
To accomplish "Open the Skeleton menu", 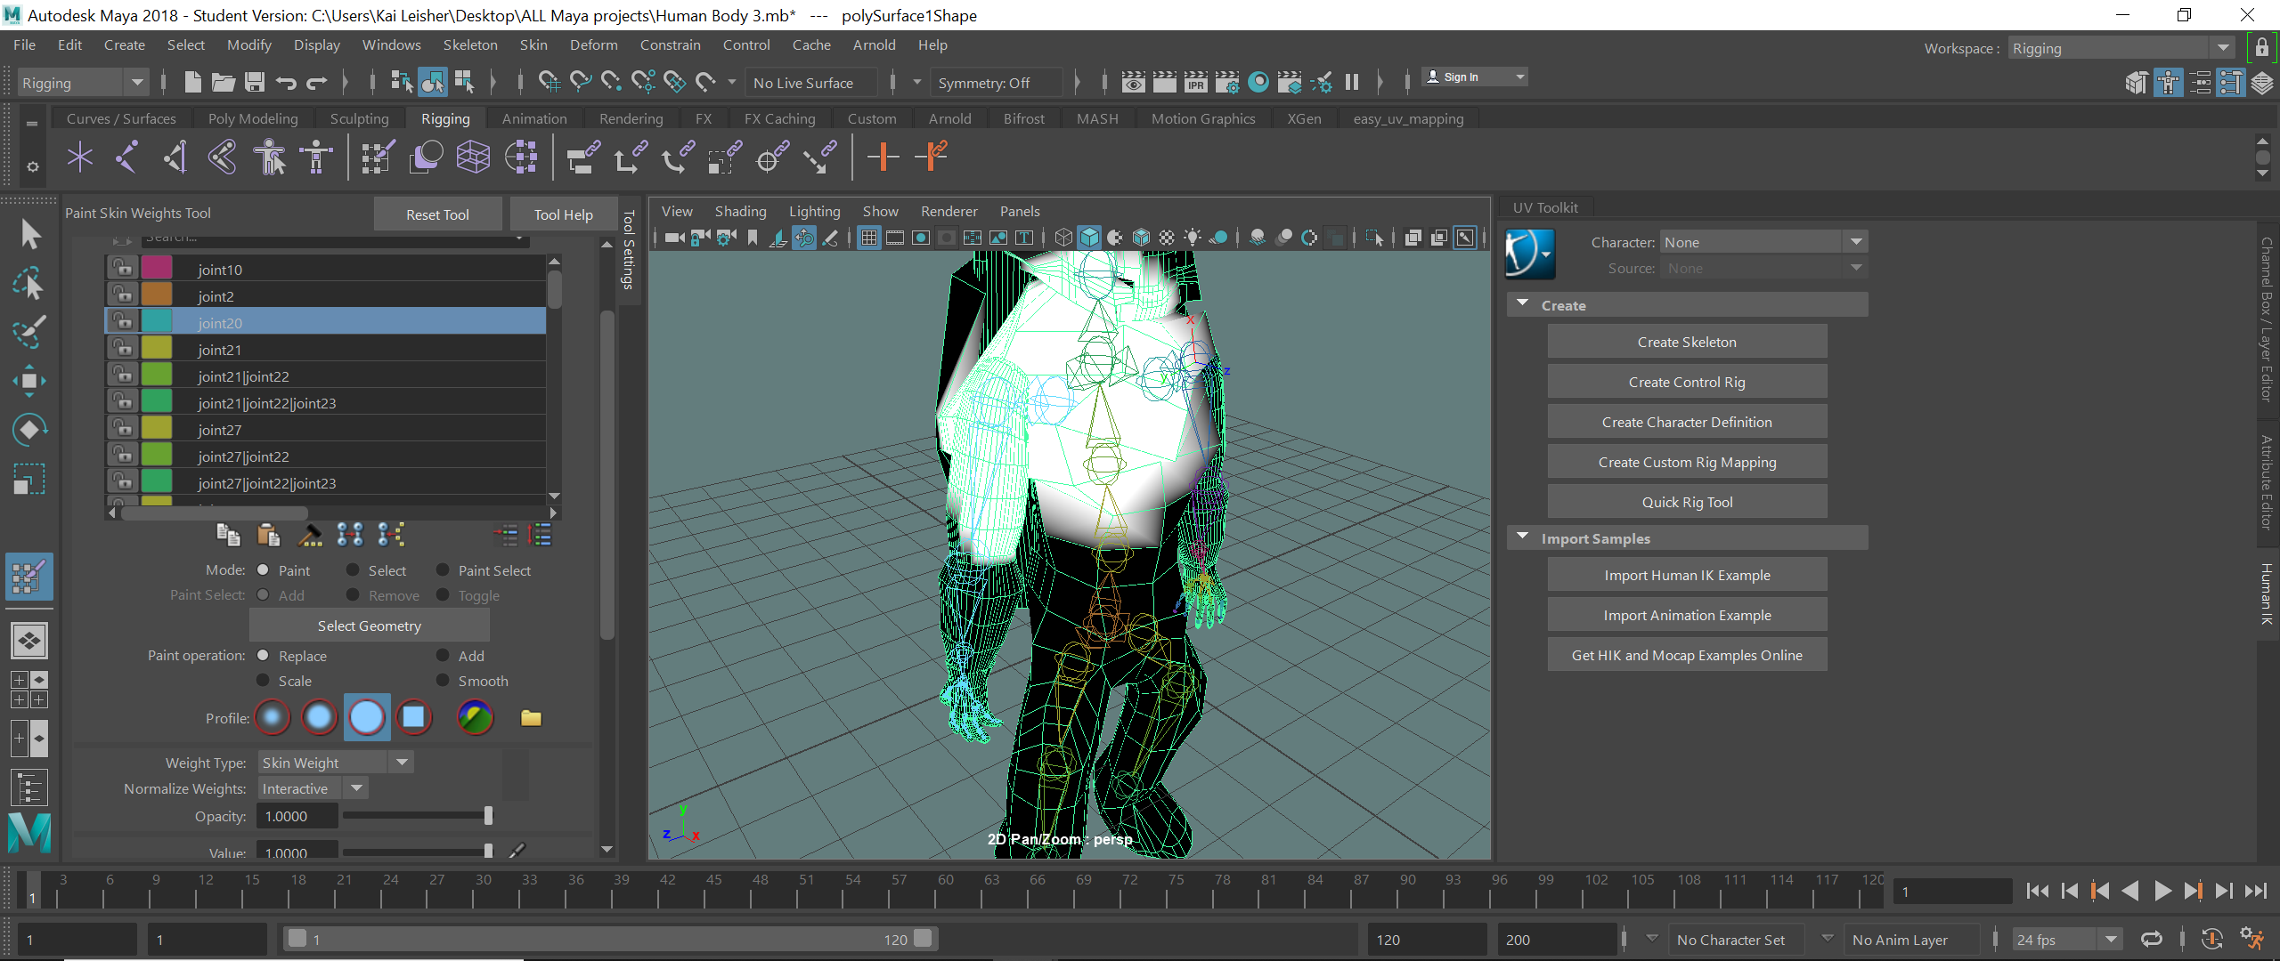I will click(470, 44).
